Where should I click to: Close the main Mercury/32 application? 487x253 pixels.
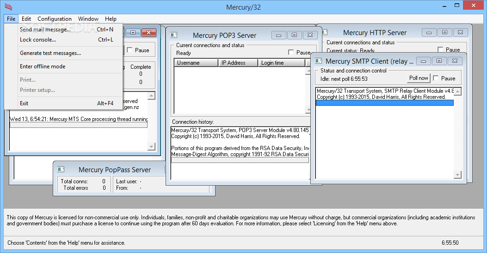point(474,5)
